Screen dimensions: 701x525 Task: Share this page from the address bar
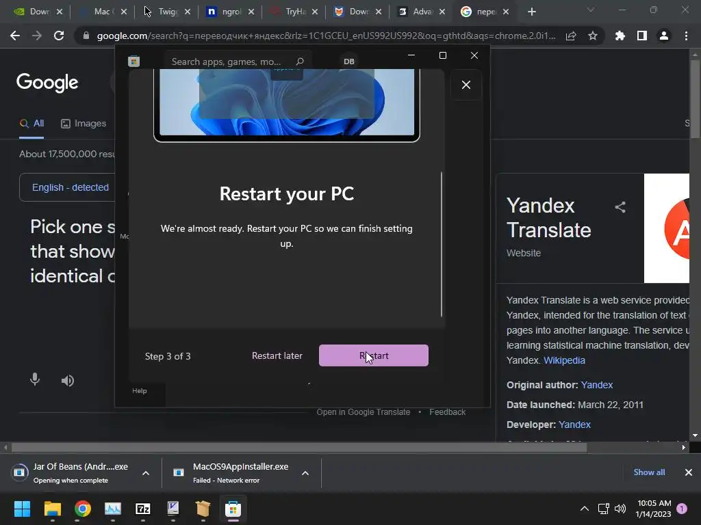click(571, 36)
